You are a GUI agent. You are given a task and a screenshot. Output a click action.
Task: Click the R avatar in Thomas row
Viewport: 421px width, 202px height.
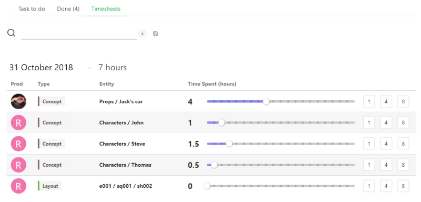[x=18, y=165]
